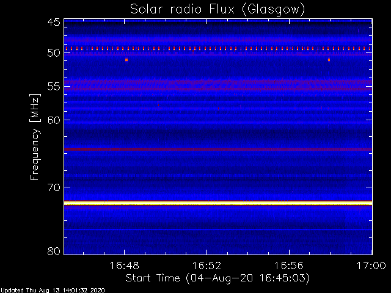Image resolution: width=391 pixels, height=293 pixels.
Task: Click the dotted red-yellow line near 49.5 MHz
Action: (x=218, y=48)
